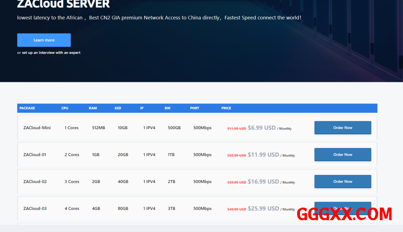Screen dimensions: 403x232
Task: Click Order Now on ZACloud-02 row
Action: click(x=342, y=182)
